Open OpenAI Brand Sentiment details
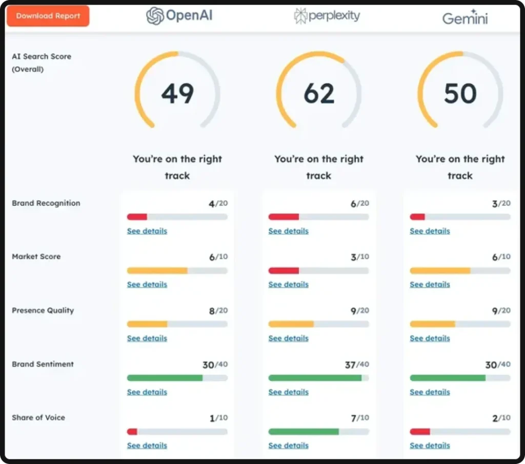This screenshot has width=525, height=464. pyautogui.click(x=147, y=392)
